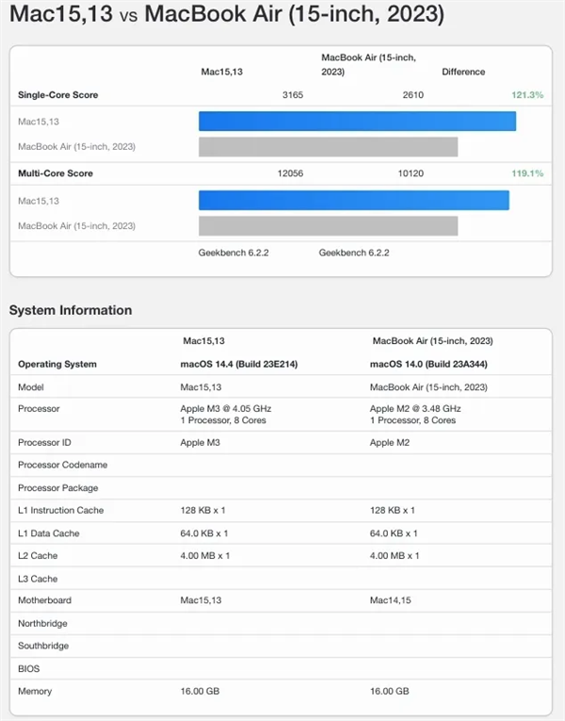Viewport: 565px width, 721px height.
Task: Click the 119.1% multi-core difference value
Action: coord(527,174)
